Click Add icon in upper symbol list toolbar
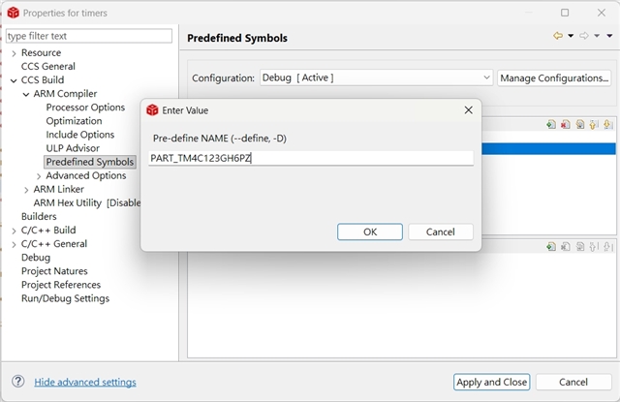The image size is (620, 402). pos(550,124)
